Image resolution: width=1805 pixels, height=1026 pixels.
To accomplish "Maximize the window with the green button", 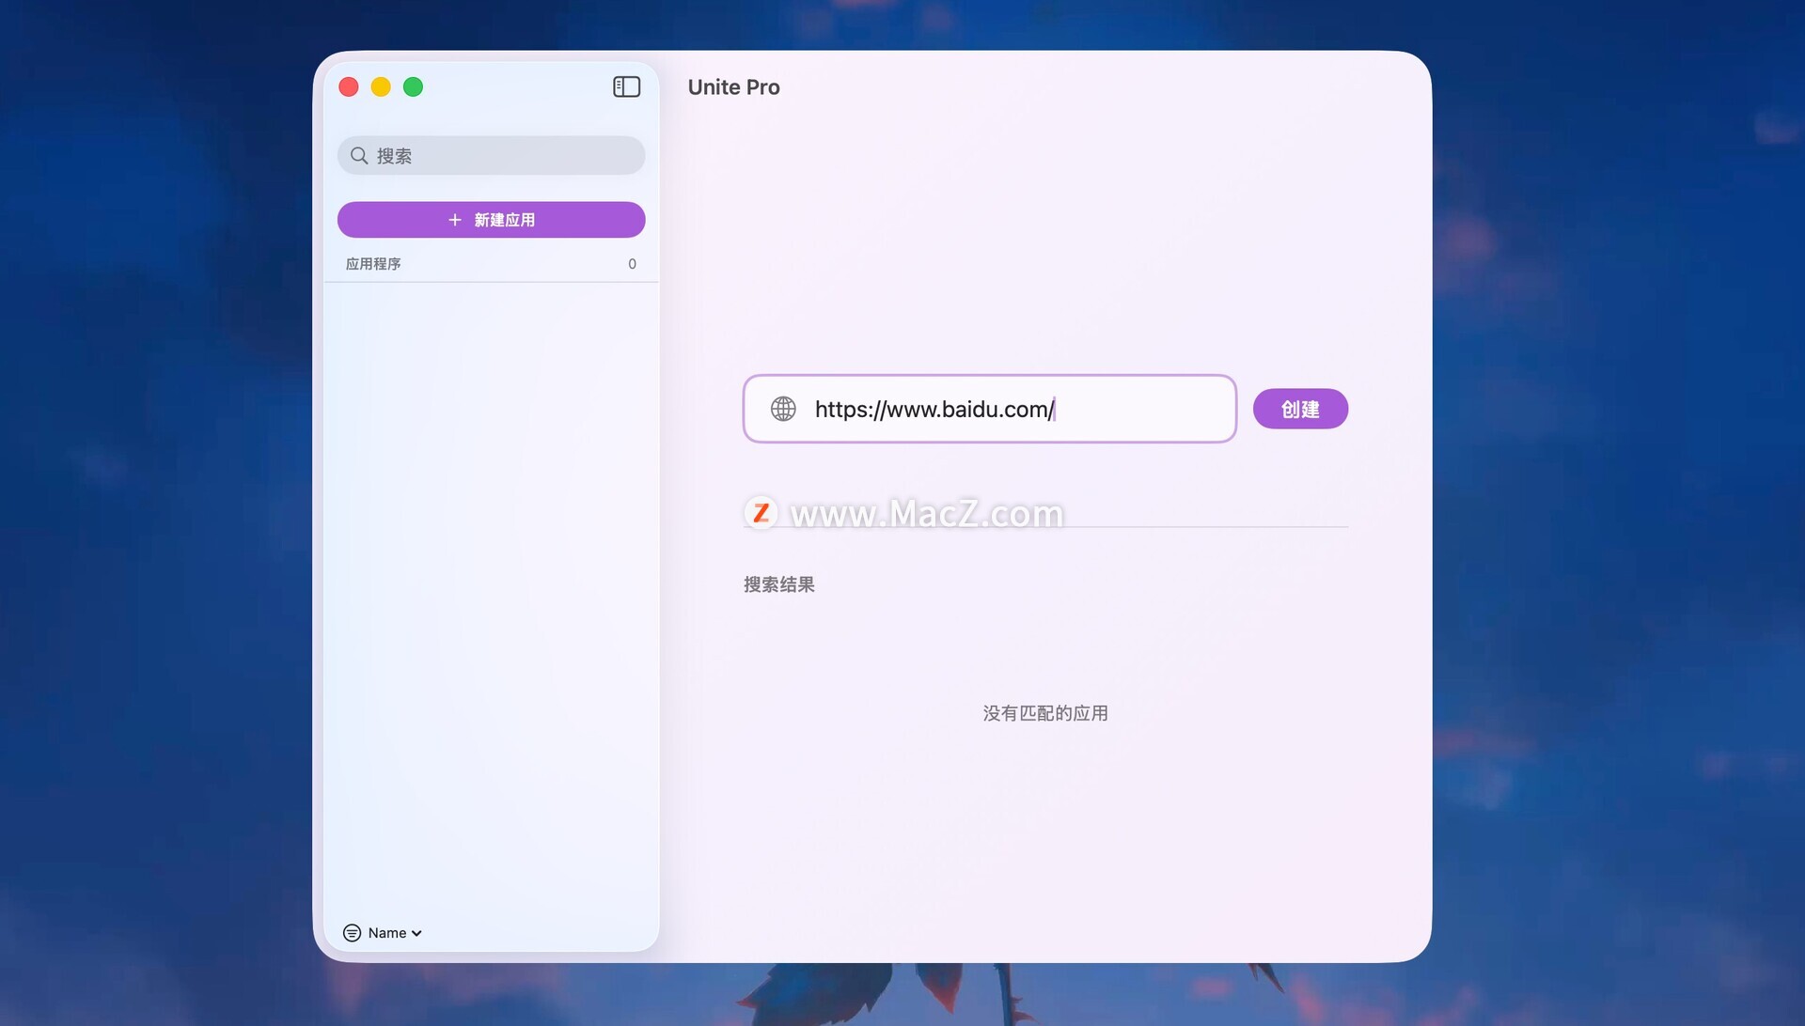I will (413, 86).
